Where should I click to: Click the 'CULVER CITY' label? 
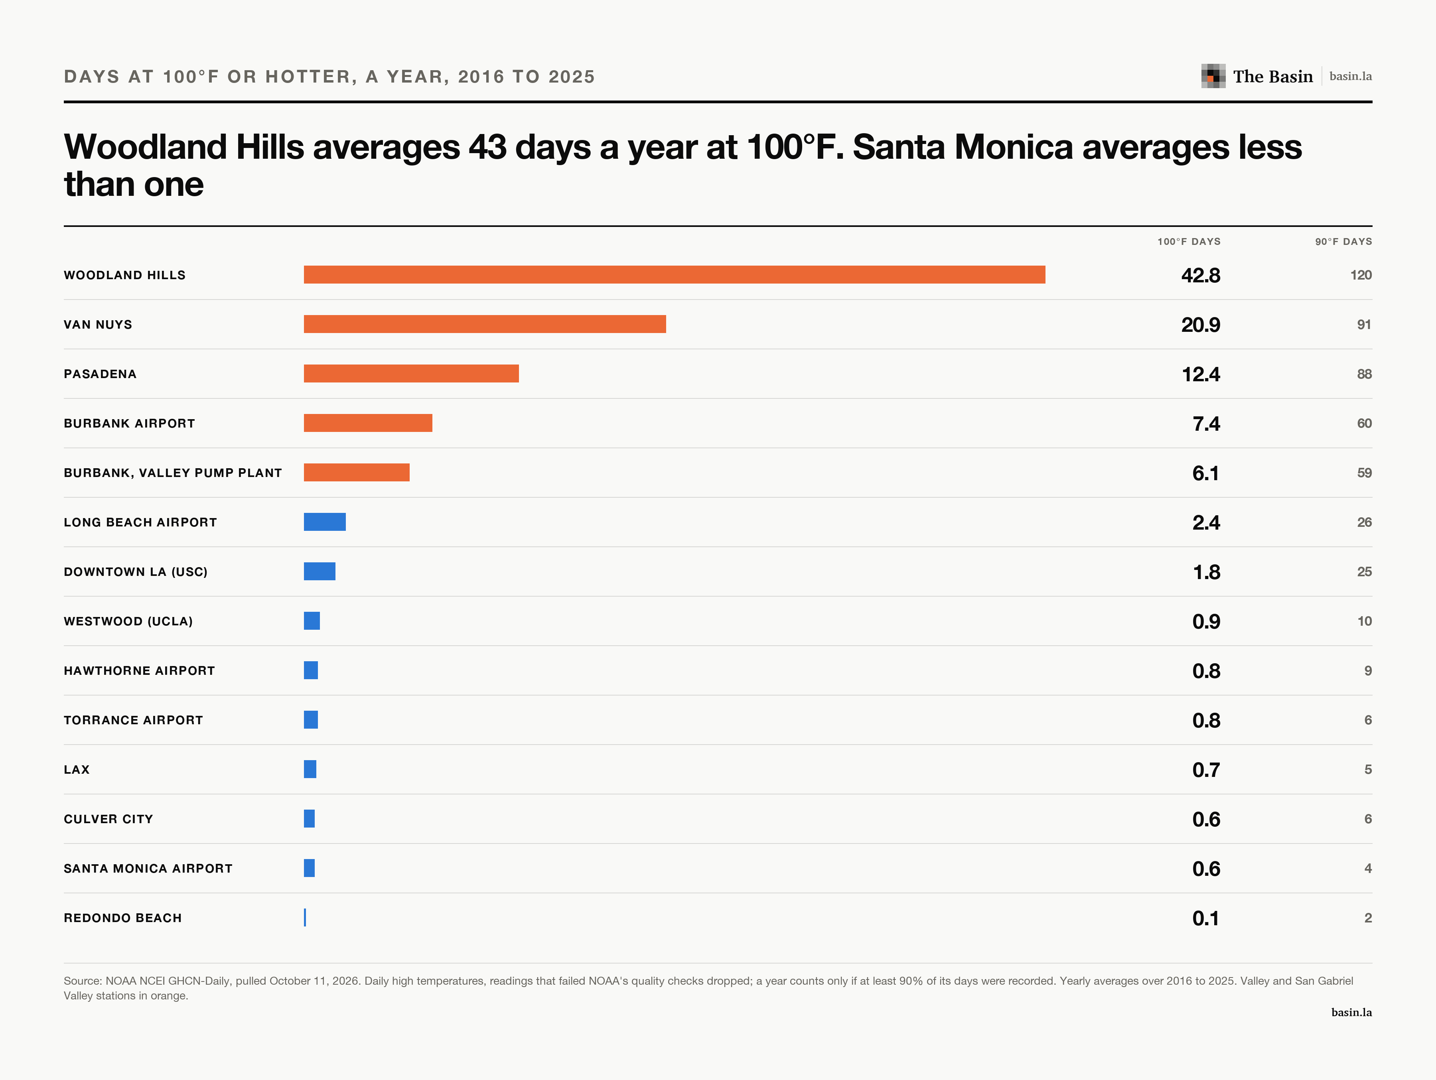click(x=108, y=819)
